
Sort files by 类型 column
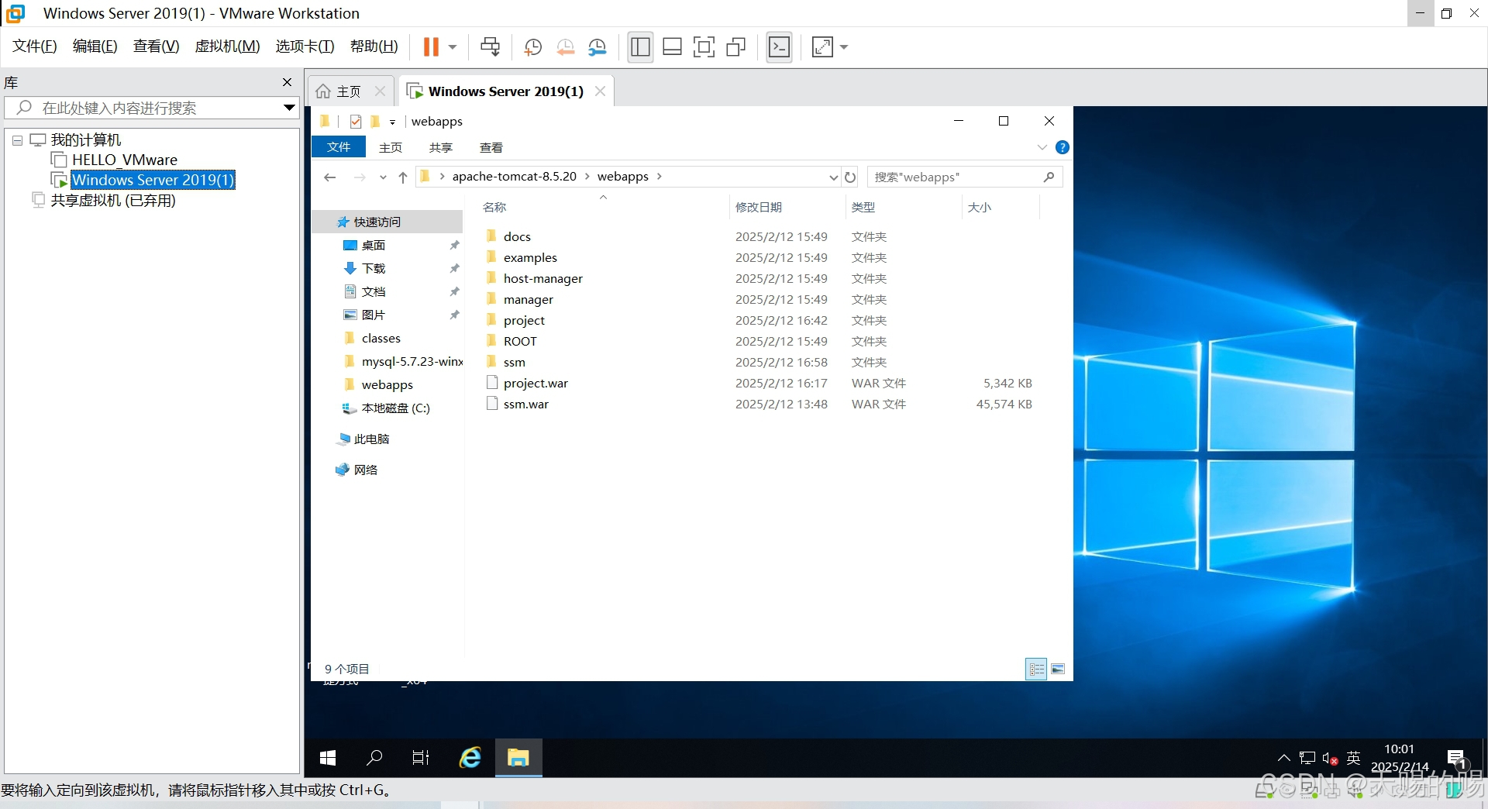[863, 208]
